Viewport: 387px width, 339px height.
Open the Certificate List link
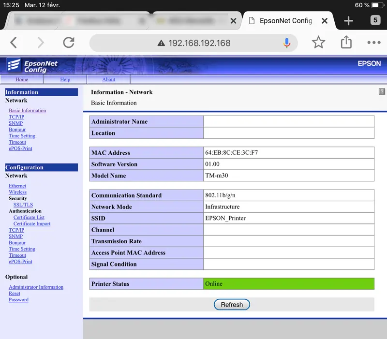click(x=29, y=217)
